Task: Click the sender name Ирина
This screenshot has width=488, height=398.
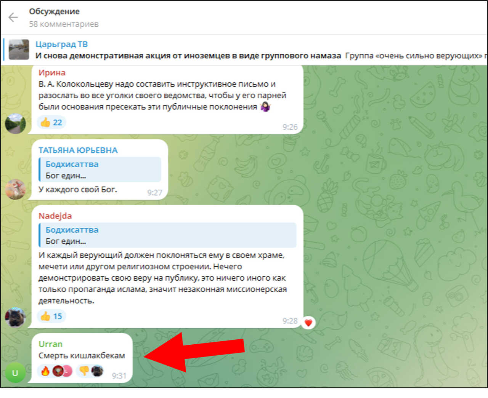Action: [x=52, y=72]
